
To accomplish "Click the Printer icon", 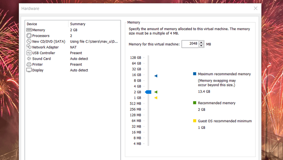I will coord(29,64).
